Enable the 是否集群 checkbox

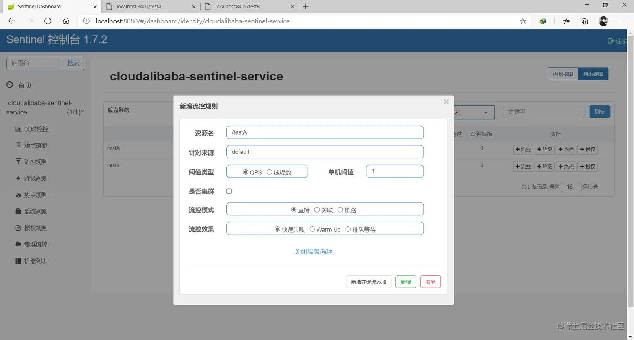[229, 191]
